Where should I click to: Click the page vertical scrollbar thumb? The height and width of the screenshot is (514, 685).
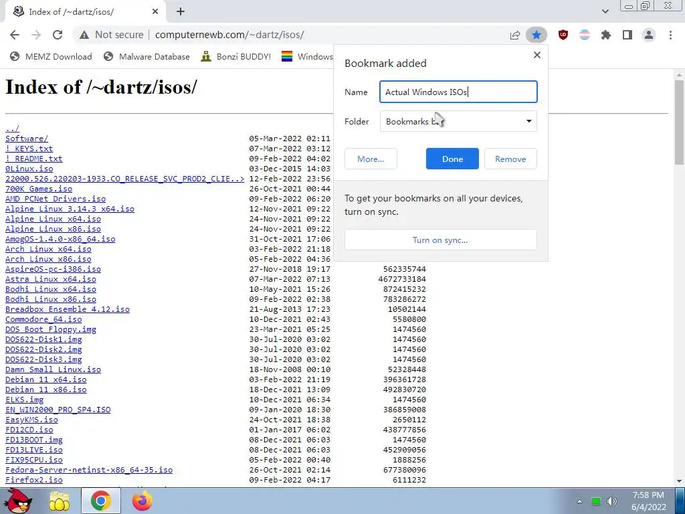tap(679, 122)
